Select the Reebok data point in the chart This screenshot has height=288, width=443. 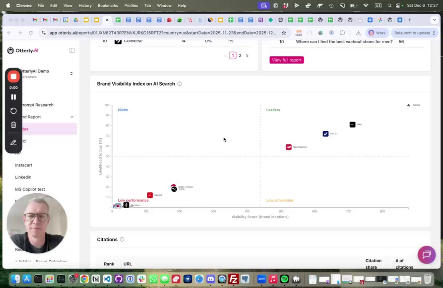point(150,195)
